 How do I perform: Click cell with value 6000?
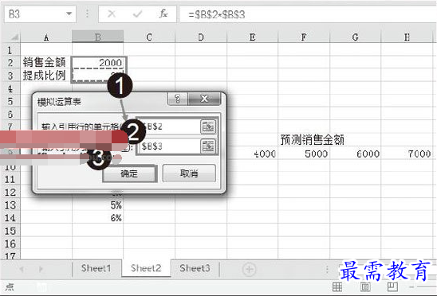(355, 154)
